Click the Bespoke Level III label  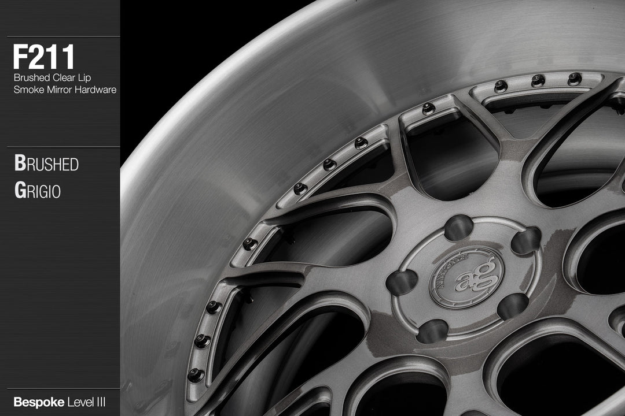(x=58, y=401)
